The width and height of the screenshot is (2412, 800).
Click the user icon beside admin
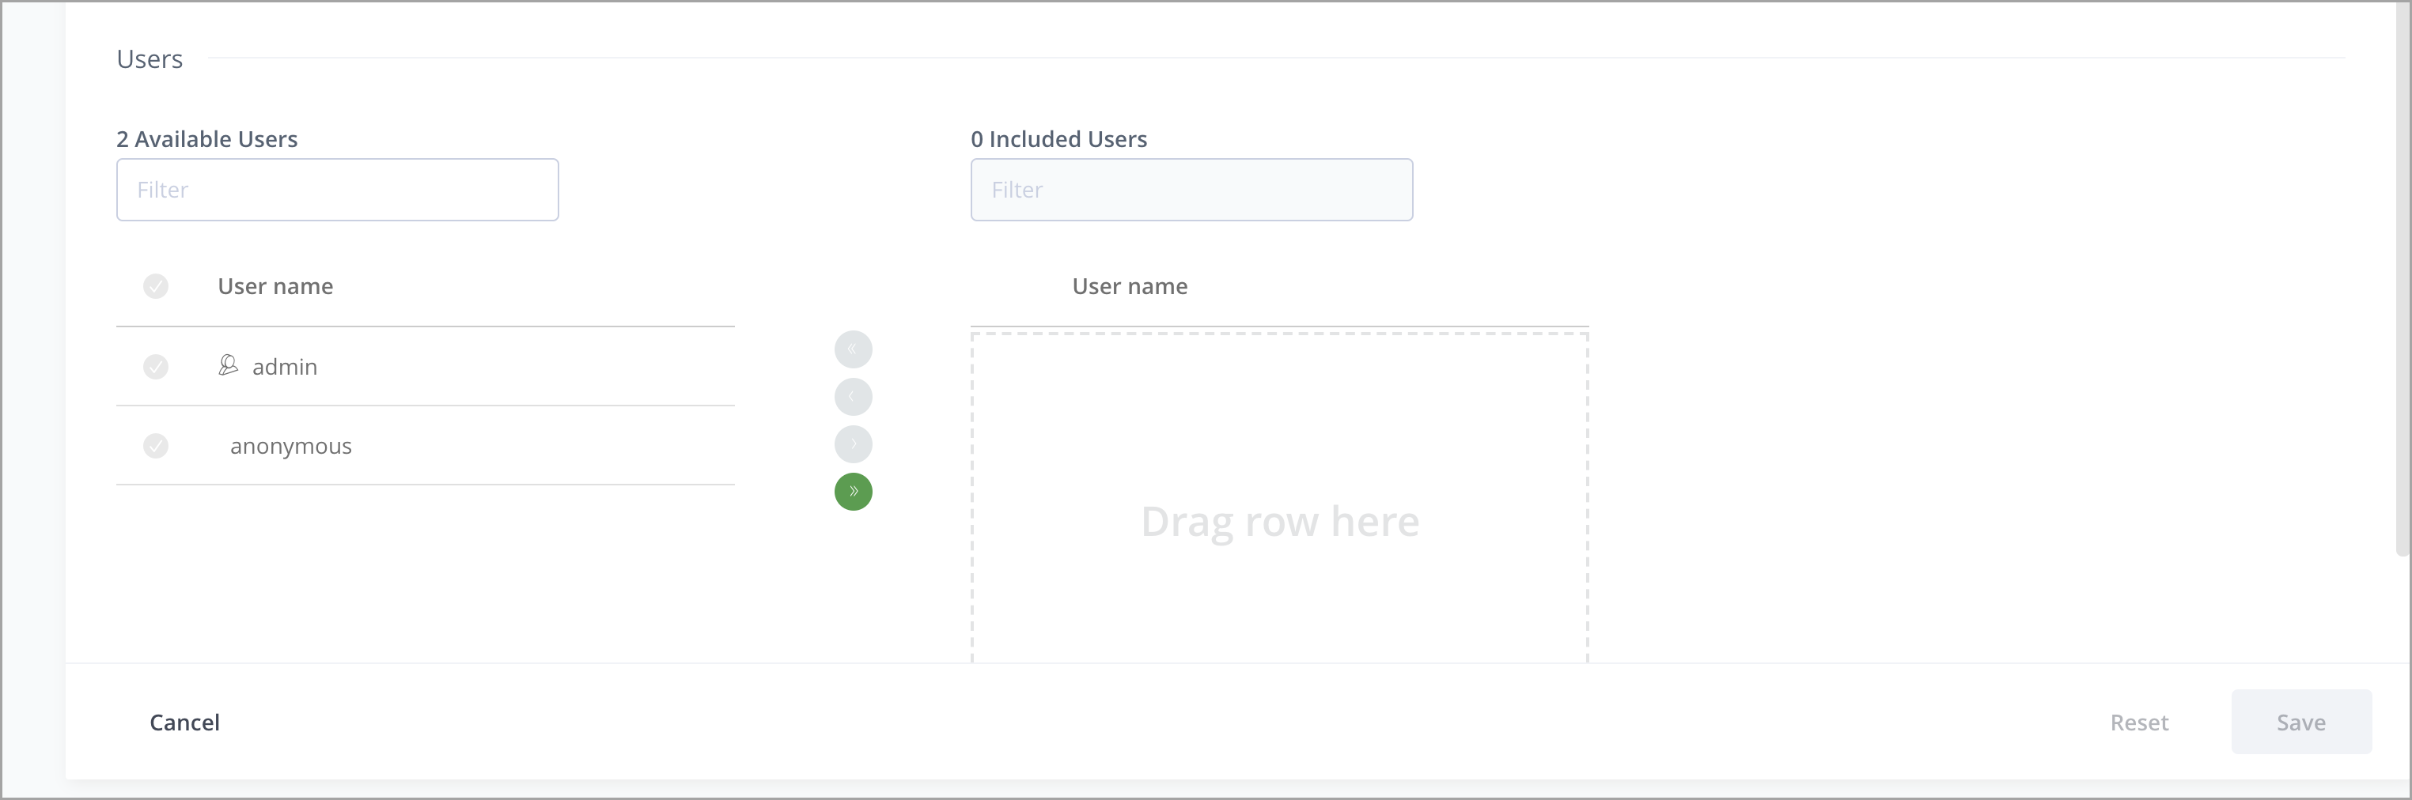click(x=229, y=366)
